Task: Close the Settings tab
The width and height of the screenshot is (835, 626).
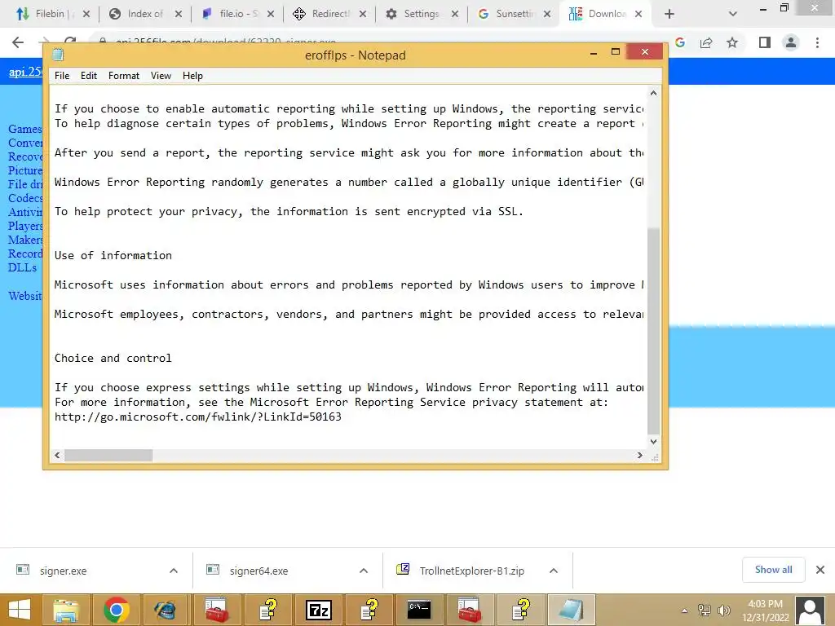Action: point(455,14)
